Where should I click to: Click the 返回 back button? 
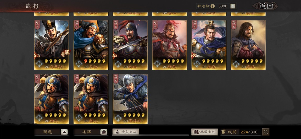[266, 6]
